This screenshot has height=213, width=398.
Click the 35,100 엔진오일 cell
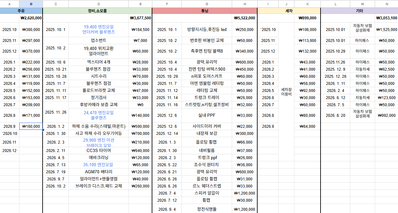click(98, 165)
